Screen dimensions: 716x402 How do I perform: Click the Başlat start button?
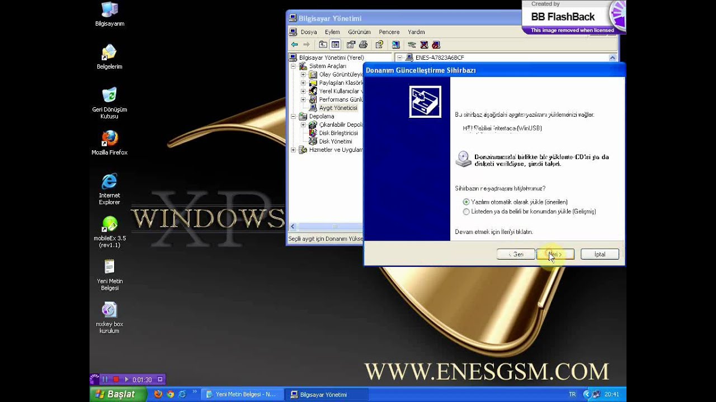click(118, 394)
